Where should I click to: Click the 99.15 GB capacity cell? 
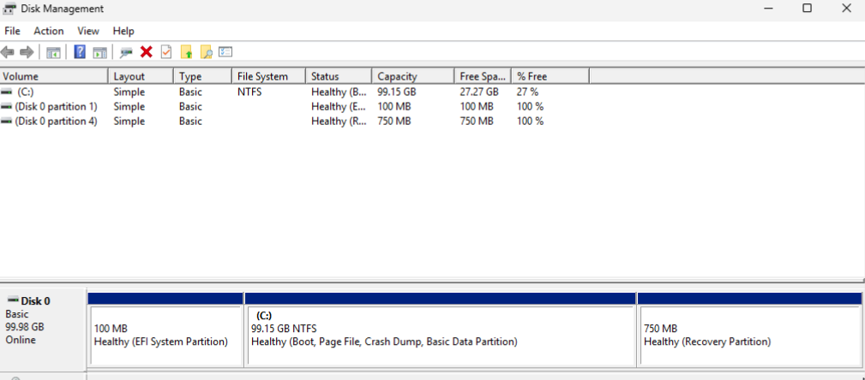(x=397, y=92)
